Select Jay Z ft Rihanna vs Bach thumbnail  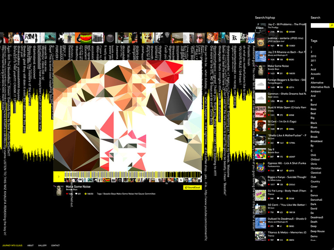[260, 55]
